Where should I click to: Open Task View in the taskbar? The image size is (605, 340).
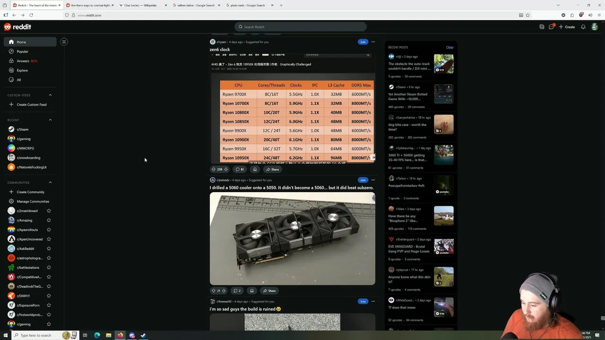tap(85, 335)
